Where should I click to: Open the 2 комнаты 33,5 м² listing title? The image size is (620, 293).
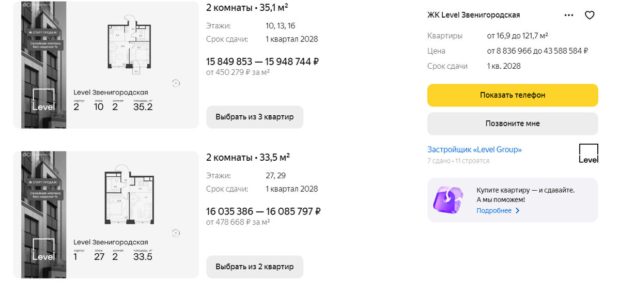point(248,157)
